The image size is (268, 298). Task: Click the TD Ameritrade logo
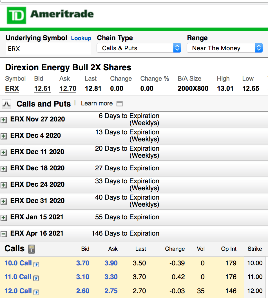click(50, 15)
